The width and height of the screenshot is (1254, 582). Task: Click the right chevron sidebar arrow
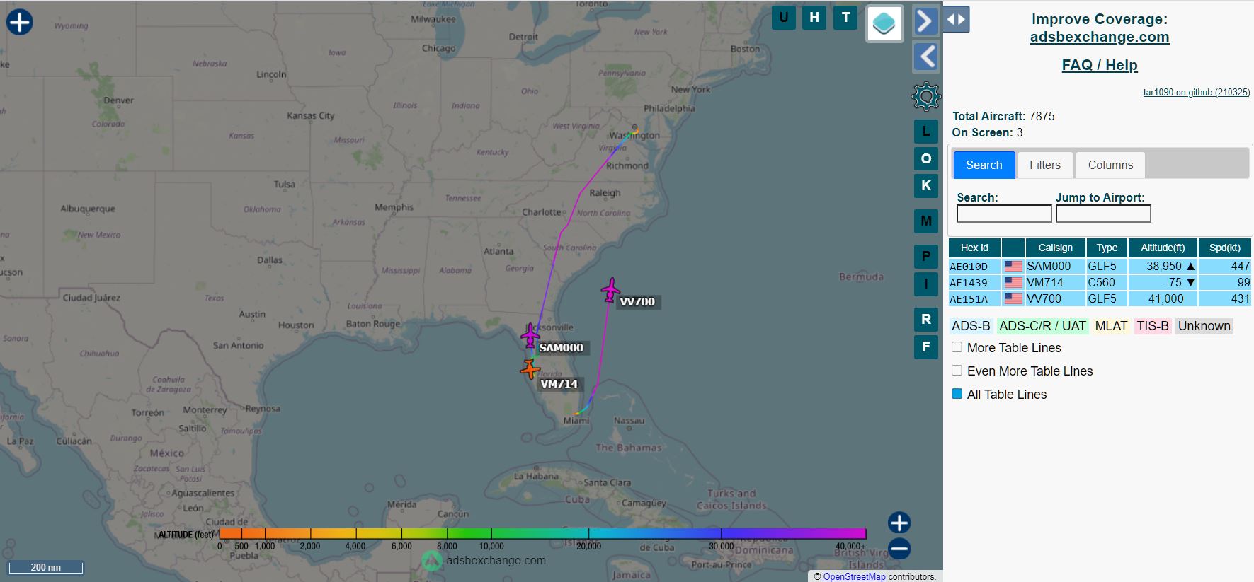pyautogui.click(x=925, y=21)
